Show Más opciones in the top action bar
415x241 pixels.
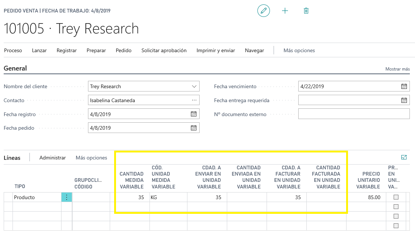[299, 50]
